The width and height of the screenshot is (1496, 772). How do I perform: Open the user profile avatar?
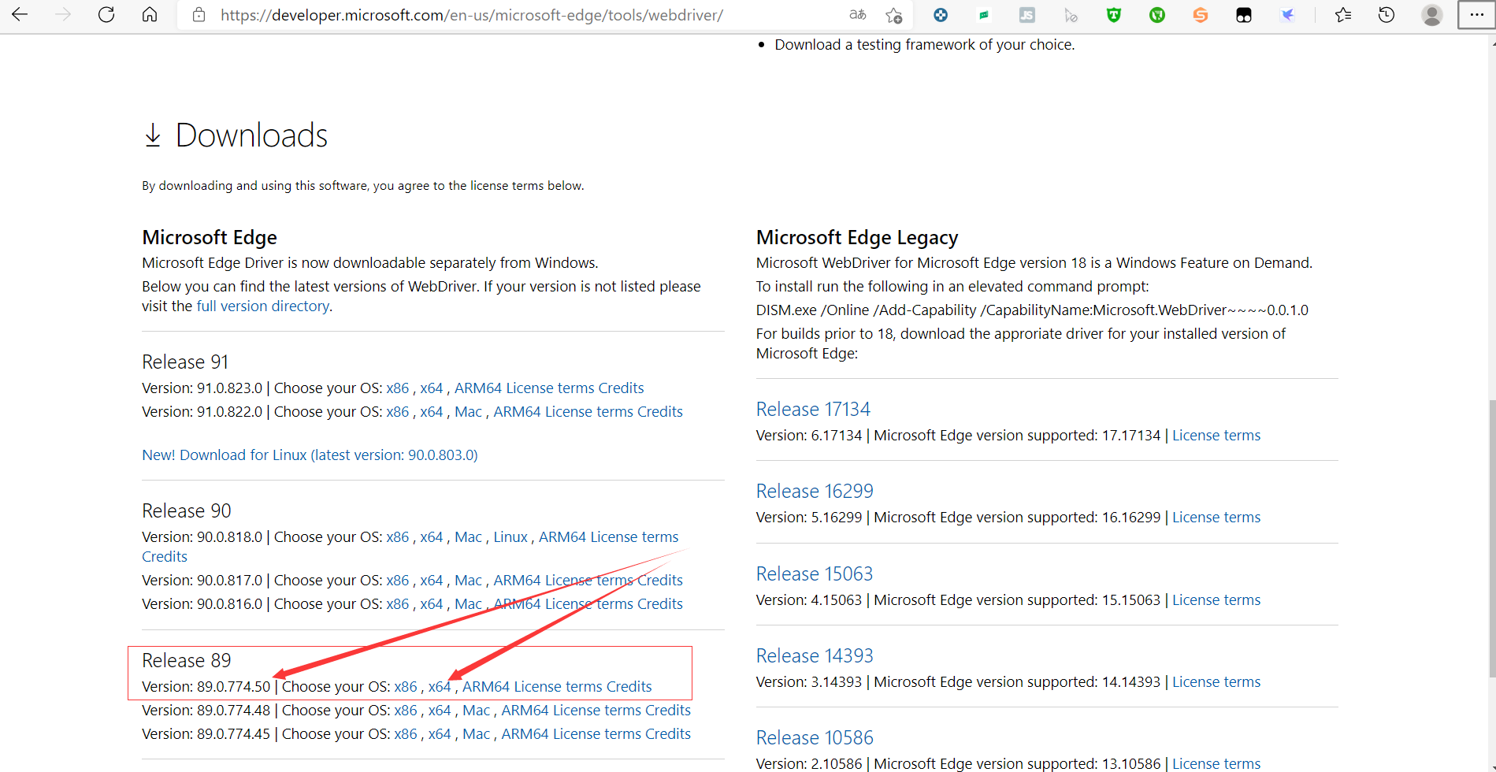coord(1432,15)
